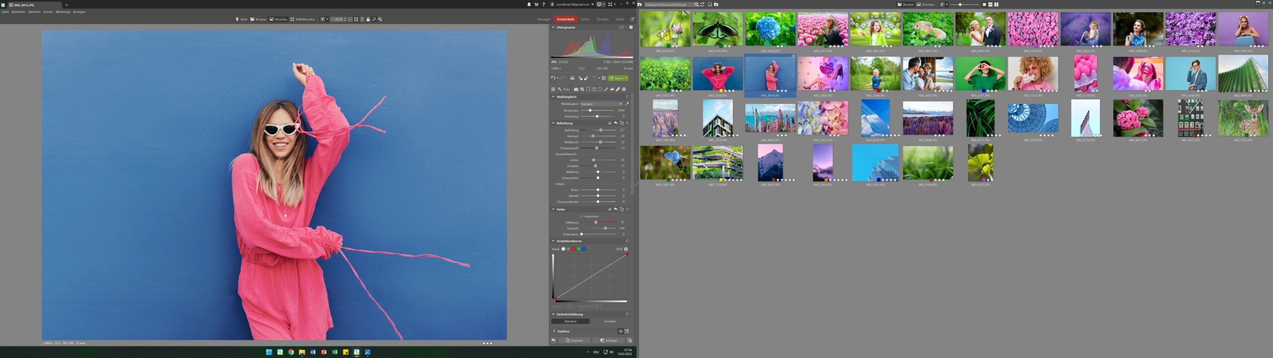
Task: Open the Werkzeuge menu
Action: 63,12
